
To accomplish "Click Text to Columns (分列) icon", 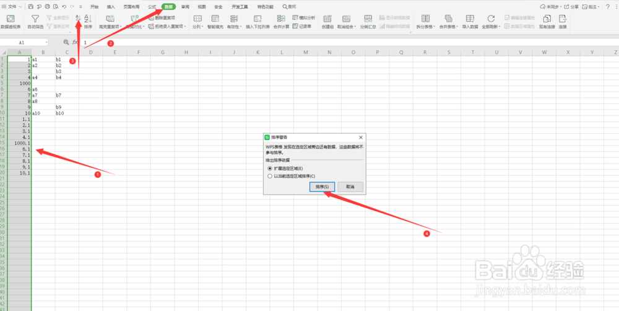I will pyautogui.click(x=197, y=19).
